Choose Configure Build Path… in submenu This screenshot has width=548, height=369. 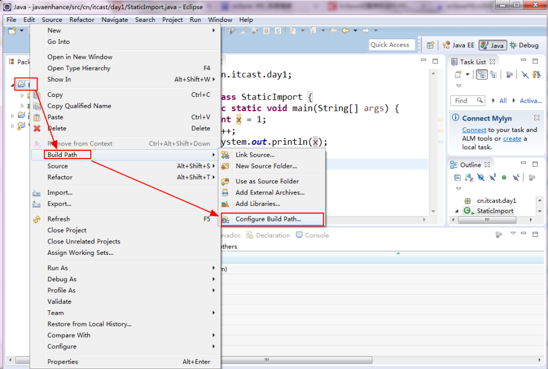click(271, 219)
